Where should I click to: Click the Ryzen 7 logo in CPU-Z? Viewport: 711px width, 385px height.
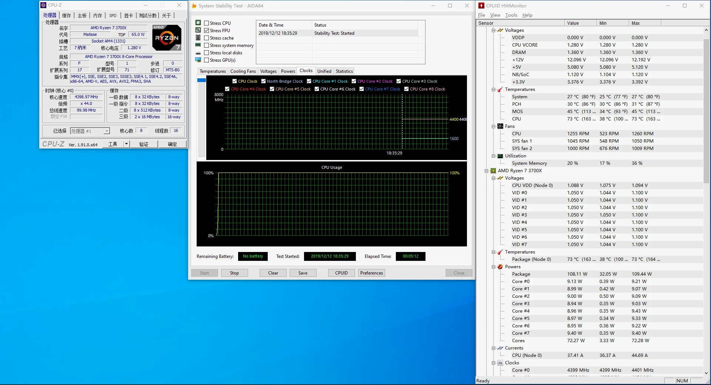167,37
